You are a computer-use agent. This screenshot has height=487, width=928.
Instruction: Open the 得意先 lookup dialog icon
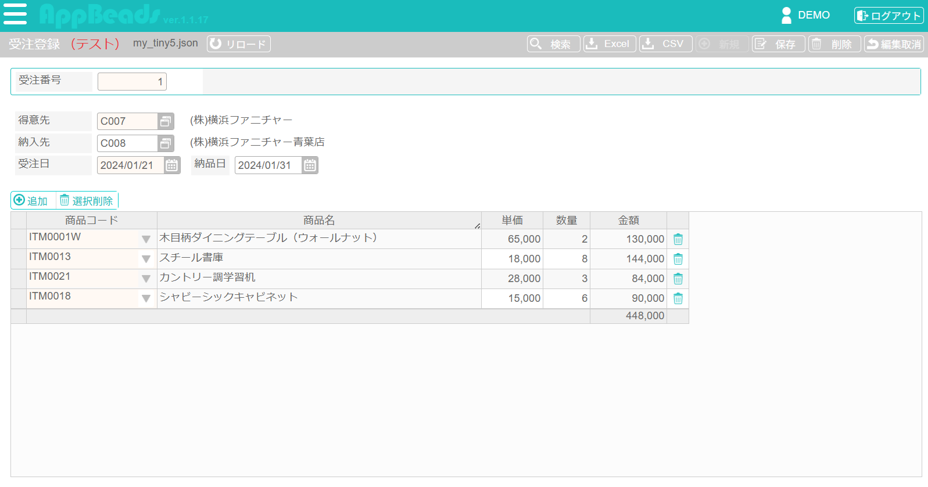(x=166, y=121)
